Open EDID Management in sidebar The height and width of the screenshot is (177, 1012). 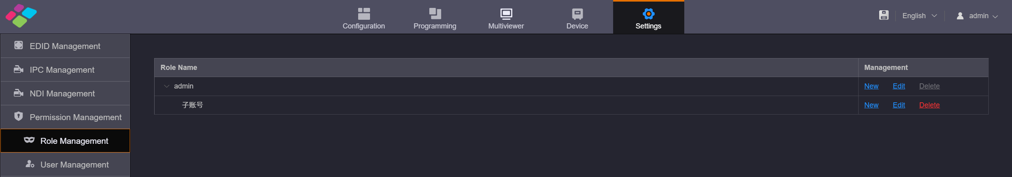pos(65,46)
